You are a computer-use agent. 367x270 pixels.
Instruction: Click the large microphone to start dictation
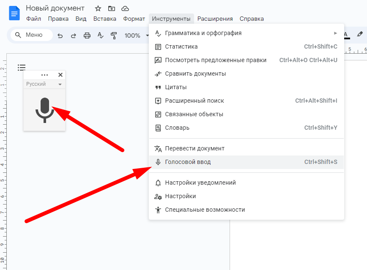(x=45, y=110)
